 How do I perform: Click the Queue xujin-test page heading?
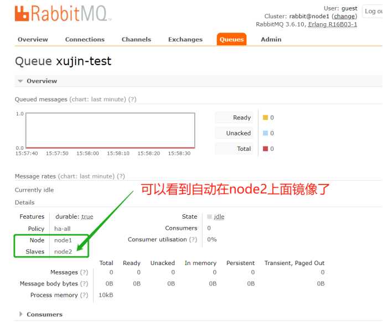63,61
